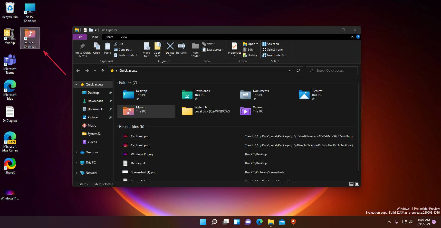Switch to the View ribbon tab
Screen dimensions: 441x228
point(124,37)
